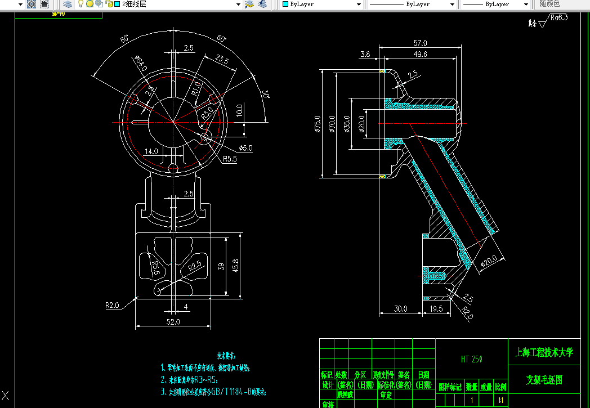Select the 45.8 height dimension
The image size is (590, 408).
[x=235, y=266]
